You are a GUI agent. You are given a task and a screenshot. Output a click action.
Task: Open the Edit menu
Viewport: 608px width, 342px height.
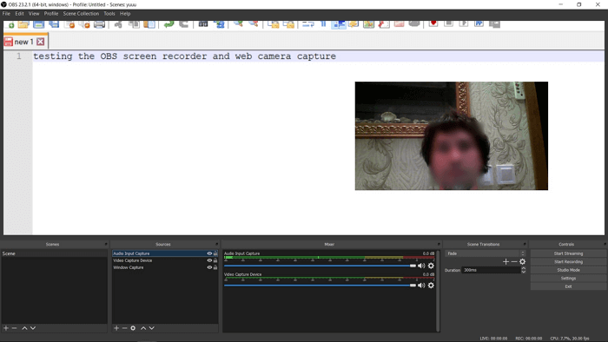(19, 14)
